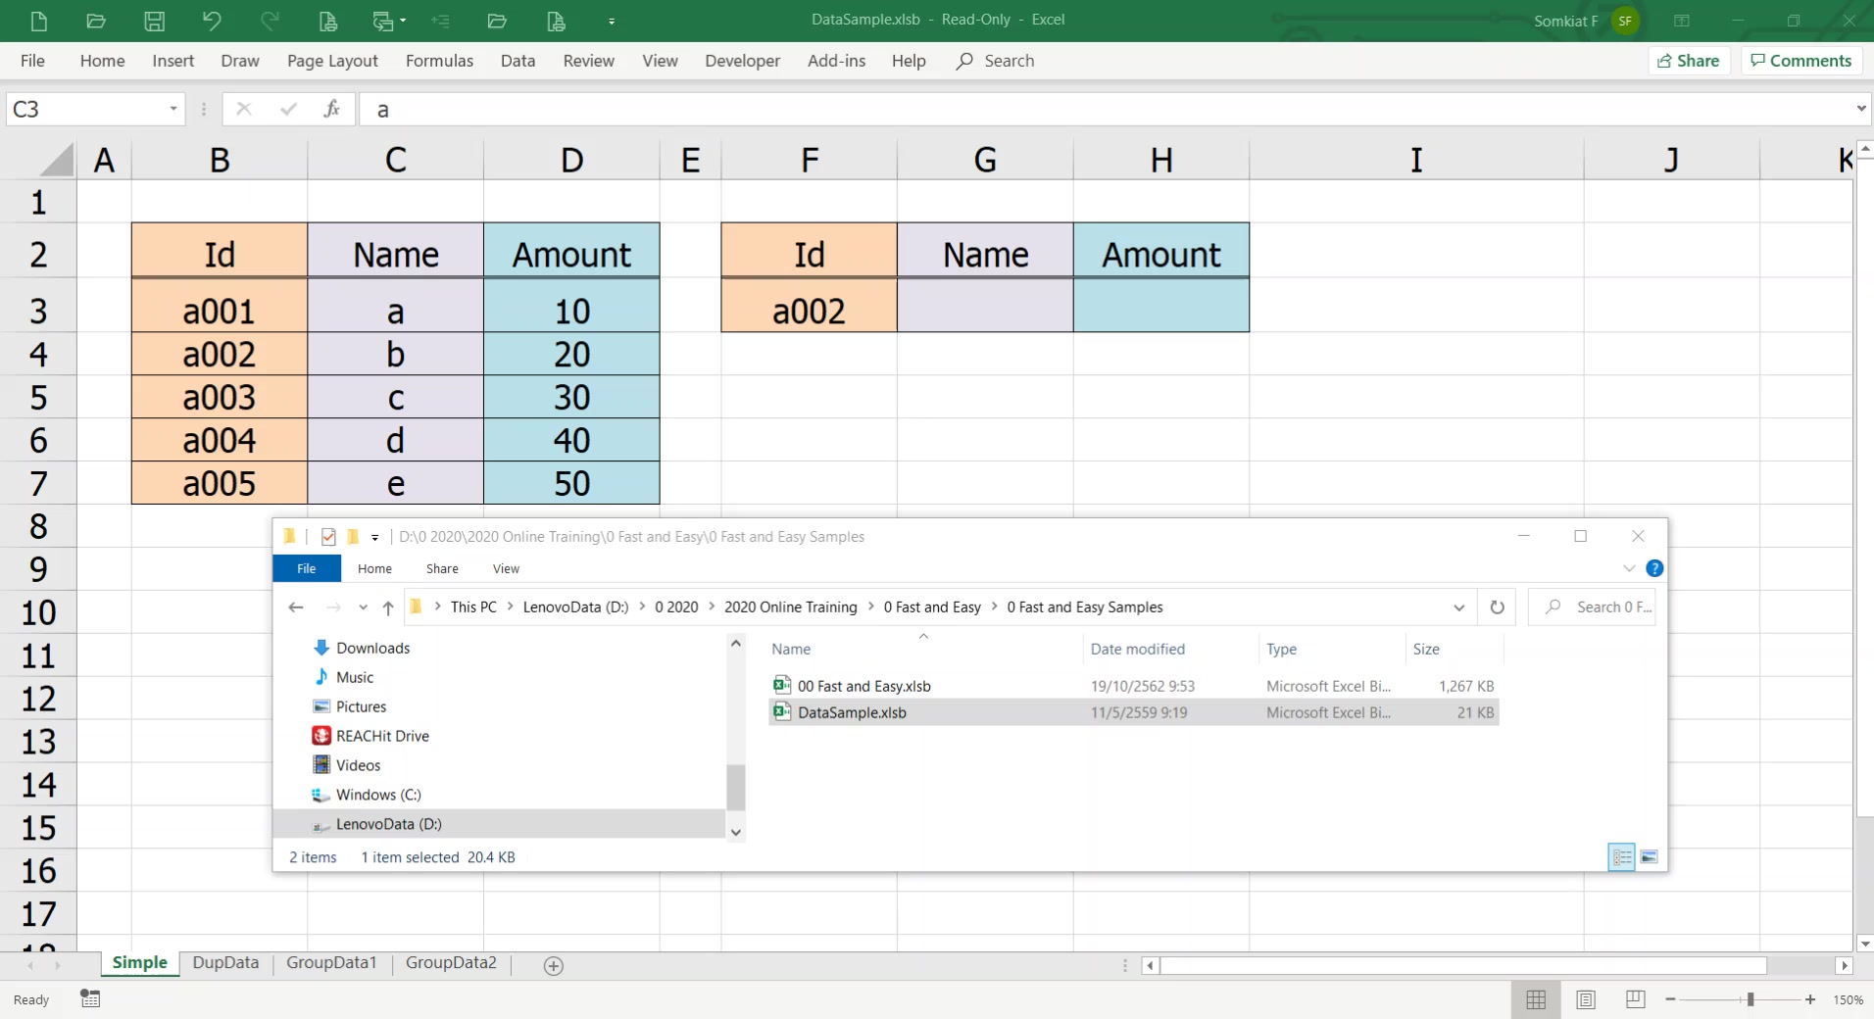Open the Customize Quick Access Toolbar dropdown

click(612, 21)
